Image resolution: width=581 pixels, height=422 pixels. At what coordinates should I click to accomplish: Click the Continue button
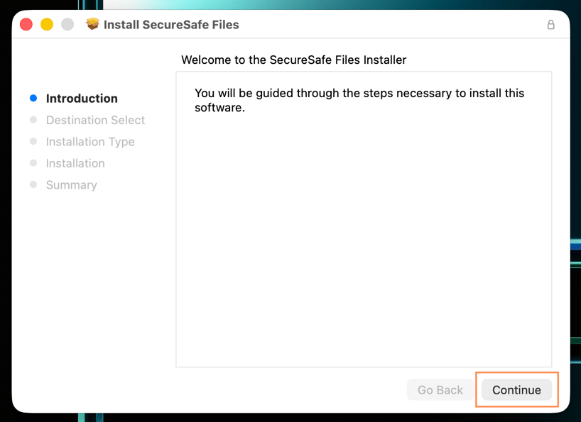(x=516, y=389)
